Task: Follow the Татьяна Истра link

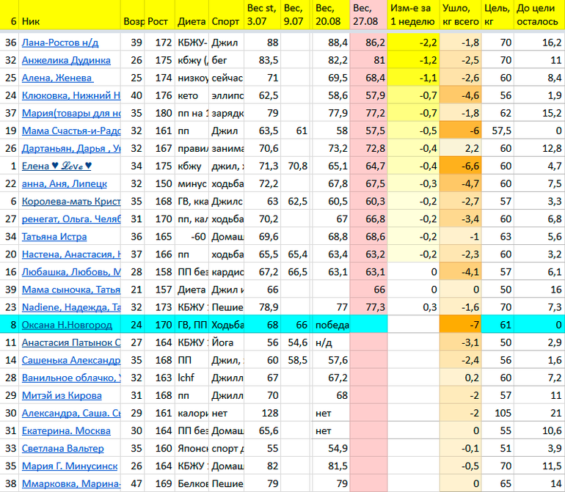Action: [x=54, y=237]
